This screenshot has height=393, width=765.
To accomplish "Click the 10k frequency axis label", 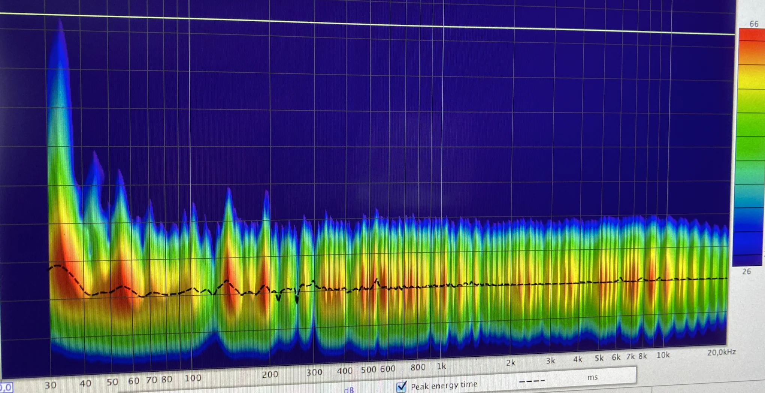I will (663, 355).
